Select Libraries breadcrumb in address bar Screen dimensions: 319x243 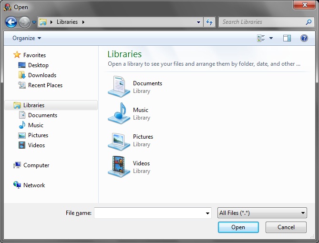67,22
